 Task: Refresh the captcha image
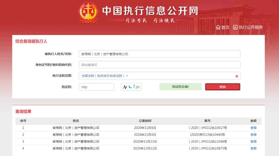click(131, 87)
